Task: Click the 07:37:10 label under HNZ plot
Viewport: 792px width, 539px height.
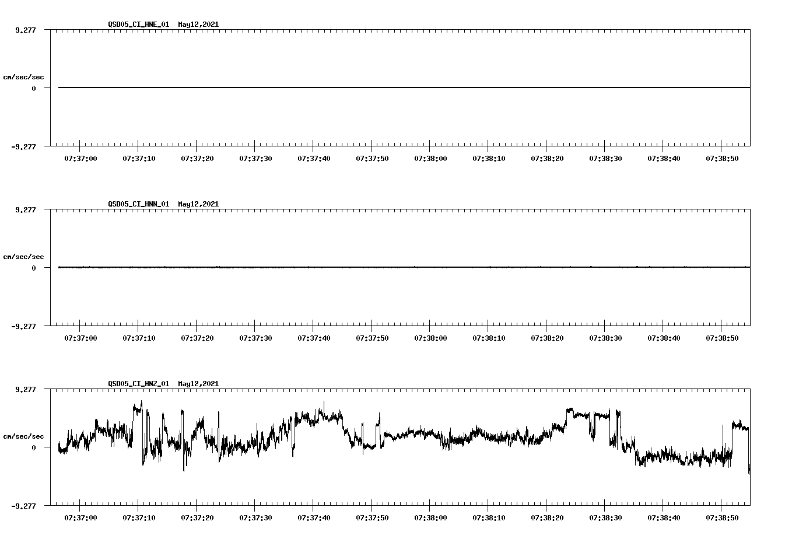Action: tap(139, 518)
